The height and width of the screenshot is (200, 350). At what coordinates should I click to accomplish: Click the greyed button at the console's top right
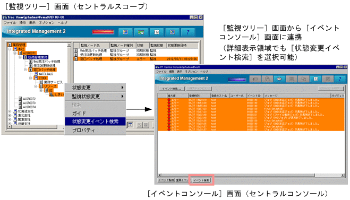[x=330, y=89]
